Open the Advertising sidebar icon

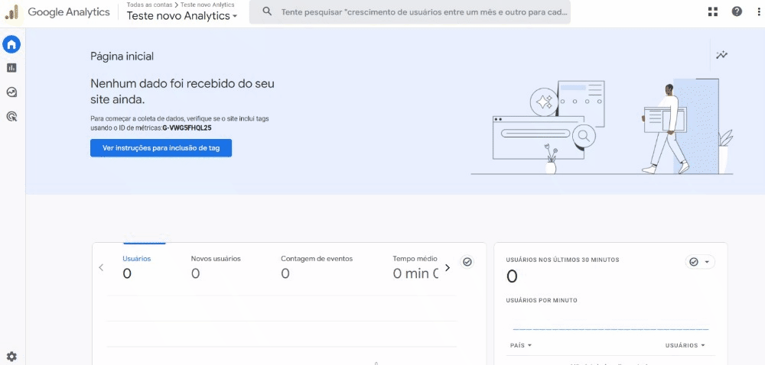coord(11,116)
